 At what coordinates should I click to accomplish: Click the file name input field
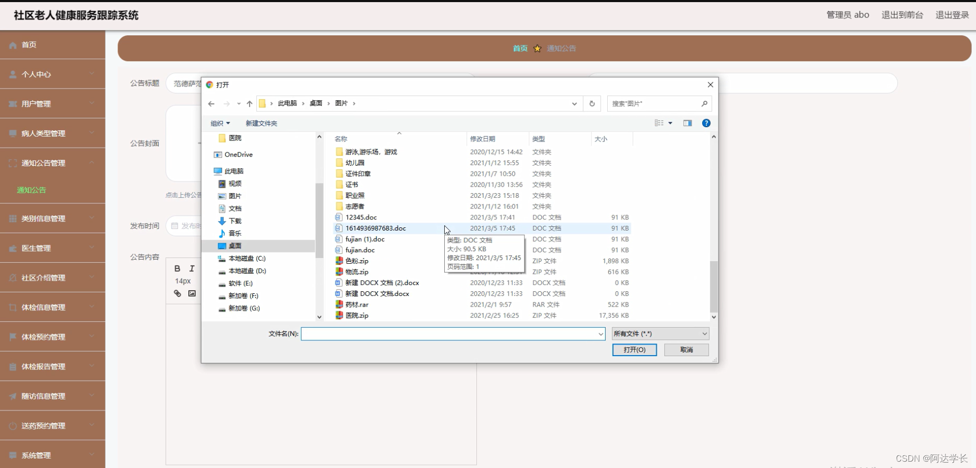pyautogui.click(x=453, y=334)
